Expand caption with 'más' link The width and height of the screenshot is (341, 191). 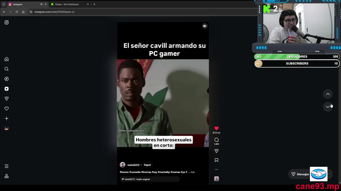[192, 172]
